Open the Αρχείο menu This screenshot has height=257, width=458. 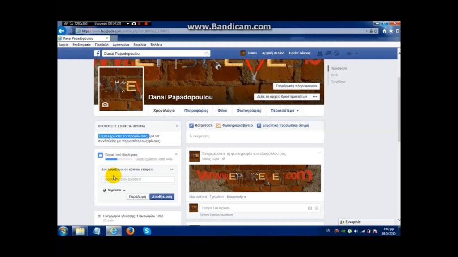tap(64, 45)
